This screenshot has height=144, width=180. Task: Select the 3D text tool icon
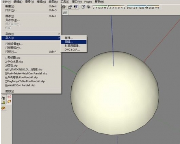[x=3, y=98]
